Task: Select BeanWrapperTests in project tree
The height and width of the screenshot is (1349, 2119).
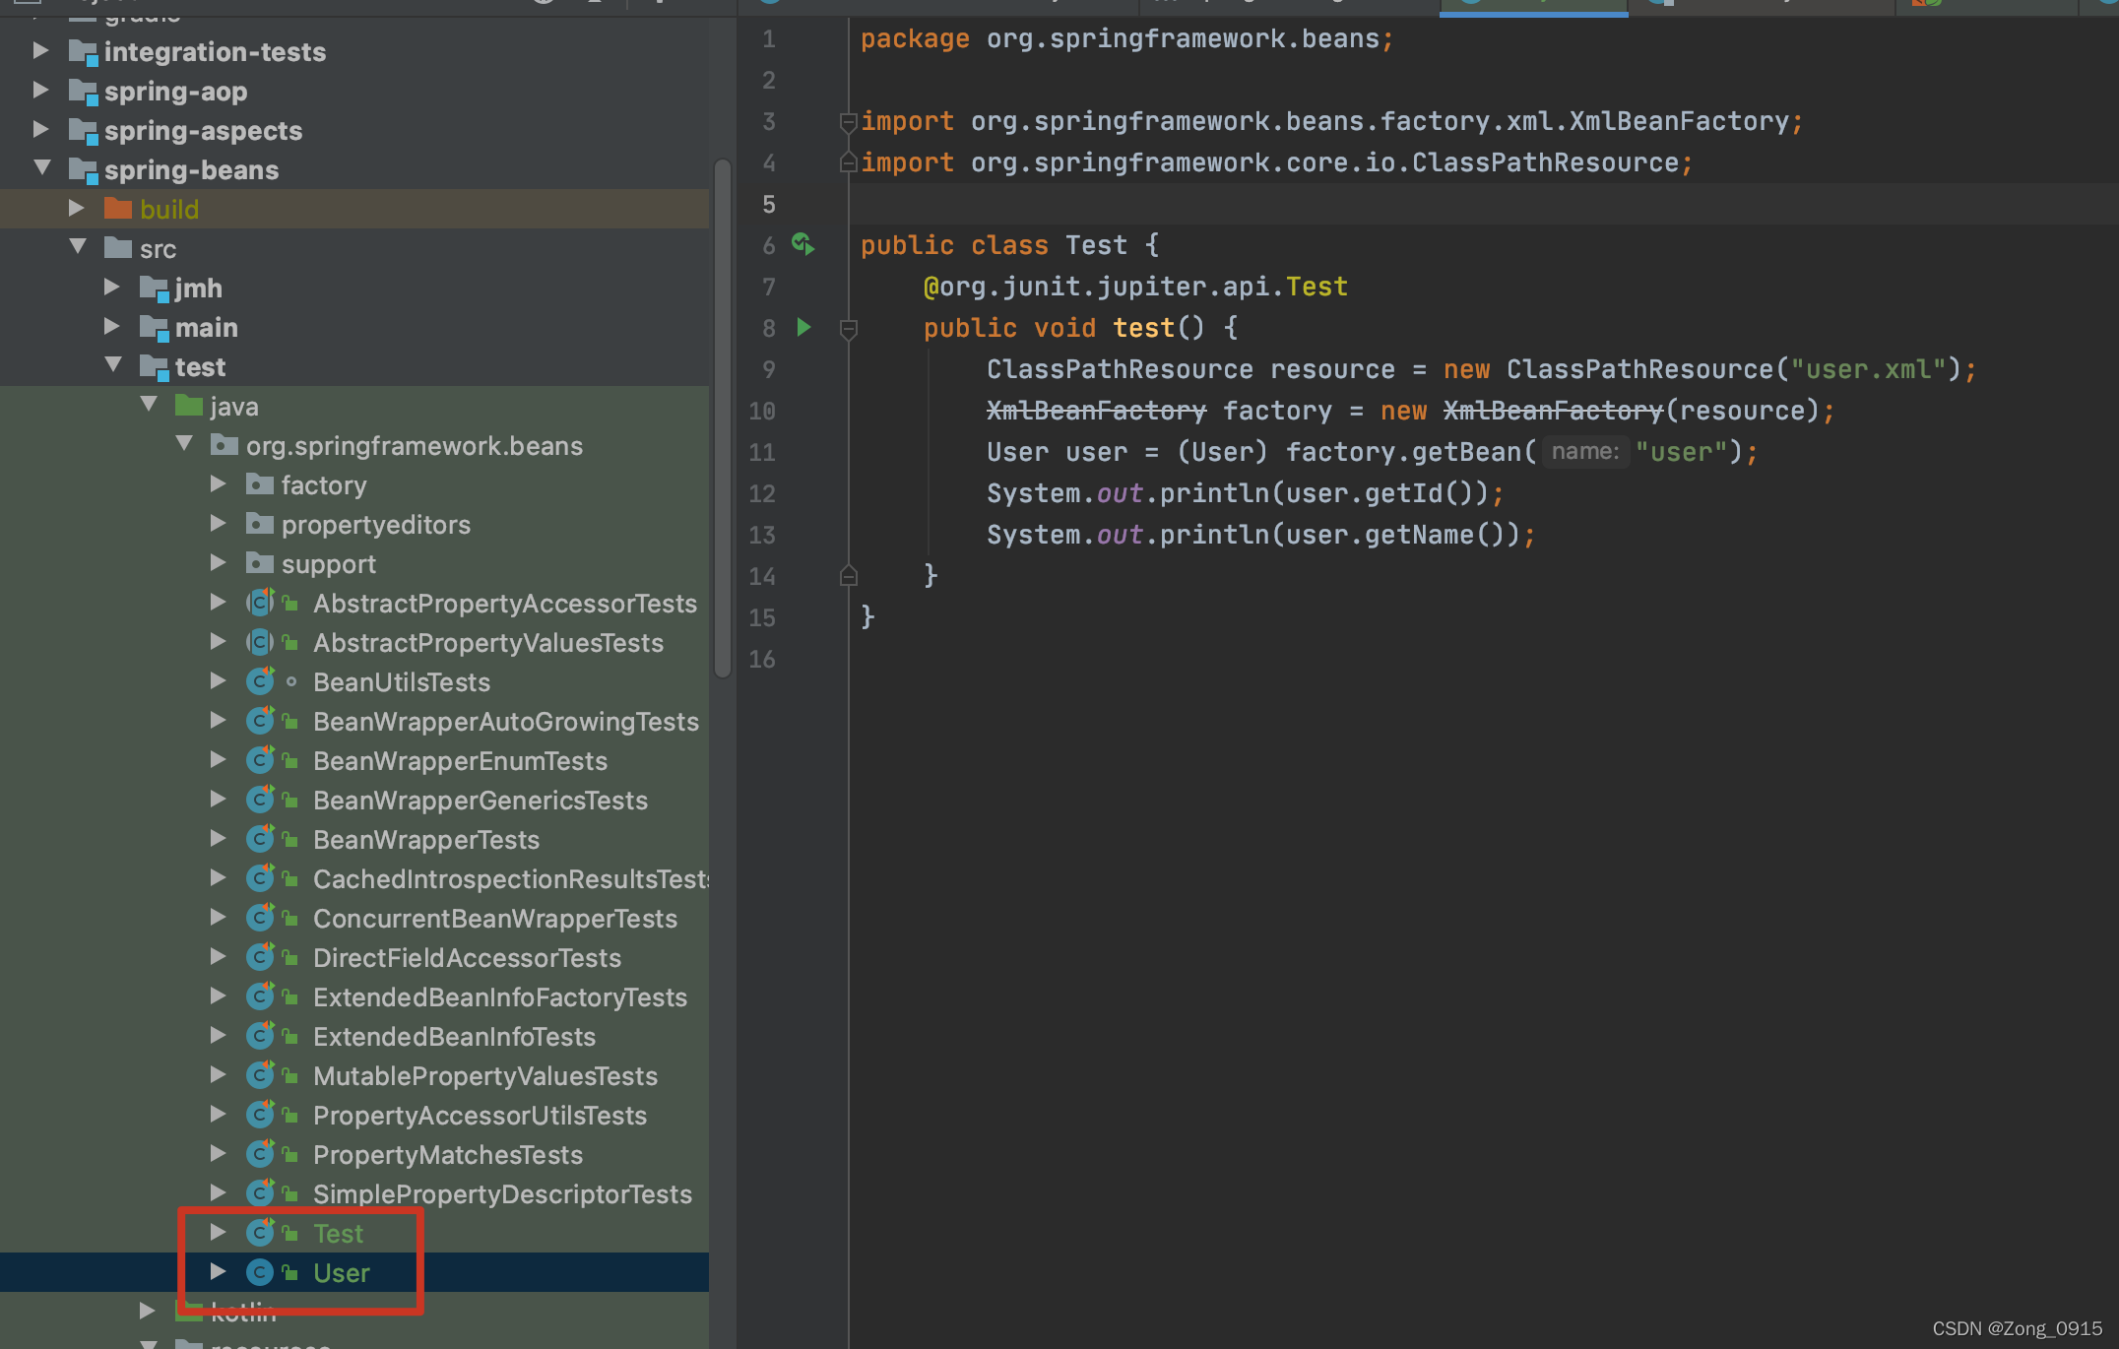Action: [426, 839]
